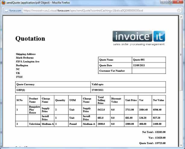The image size is (185, 149).
Task: Click the Shipping Address label
Action: pos(26,54)
